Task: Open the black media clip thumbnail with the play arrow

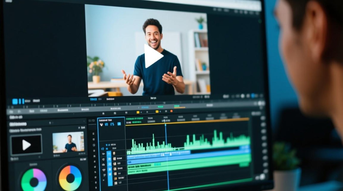Action: (26, 145)
